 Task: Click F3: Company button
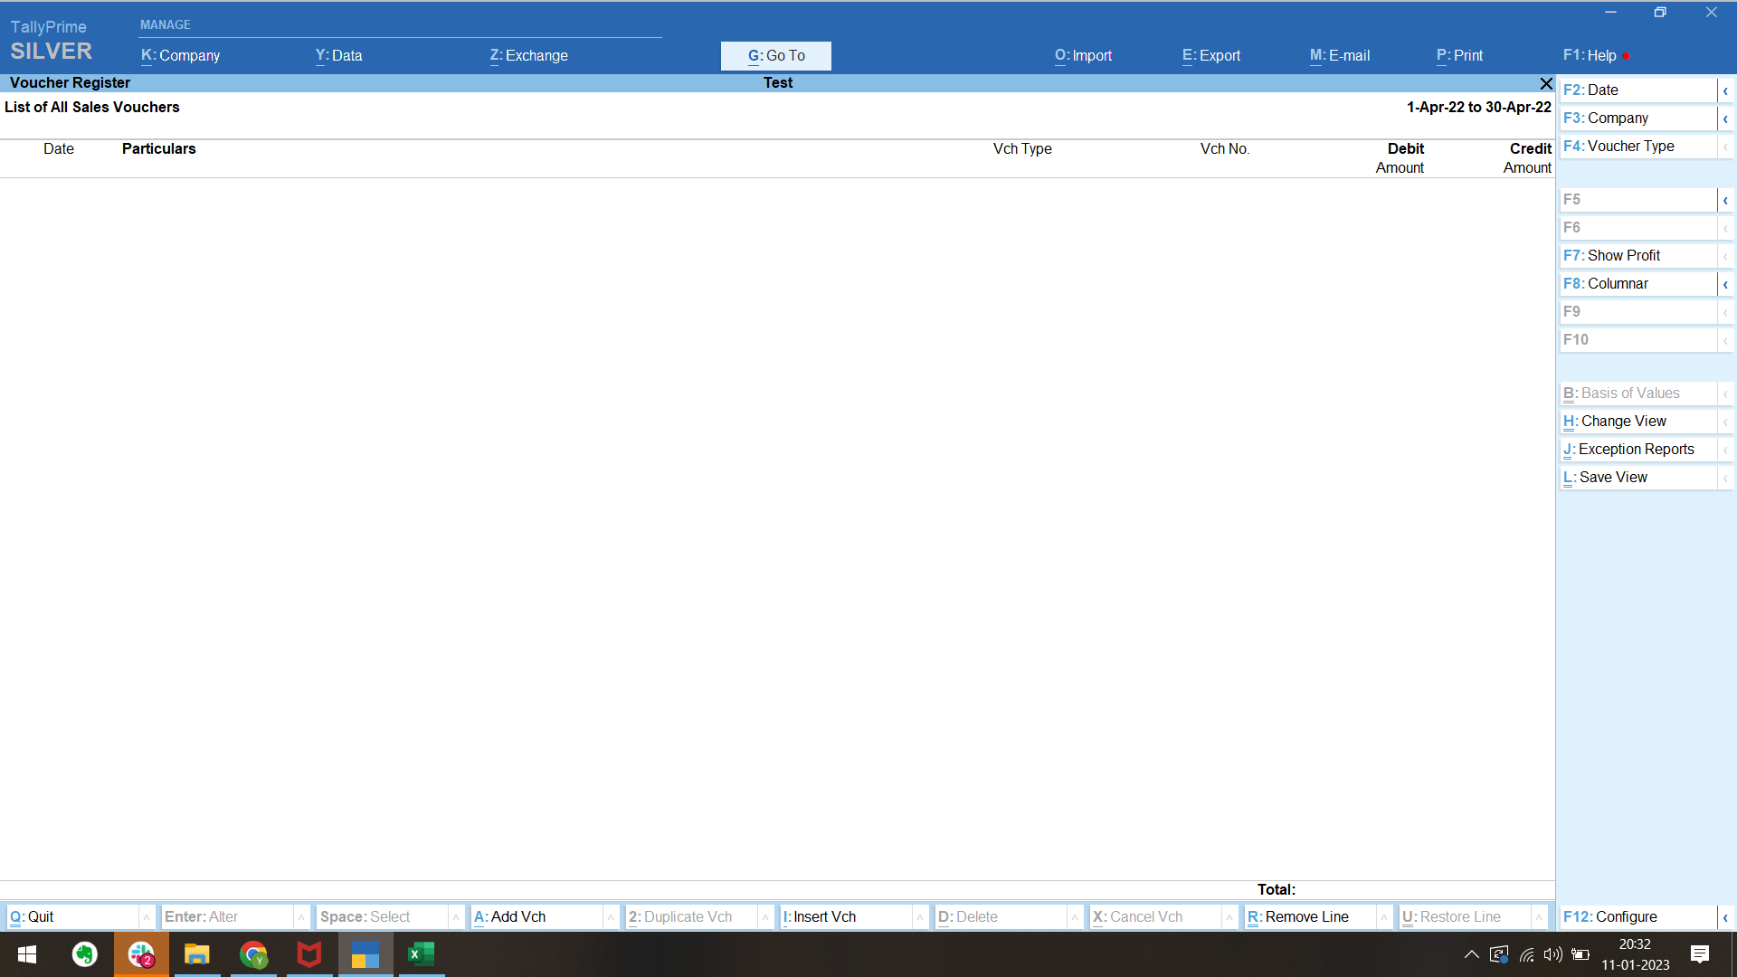(1637, 119)
